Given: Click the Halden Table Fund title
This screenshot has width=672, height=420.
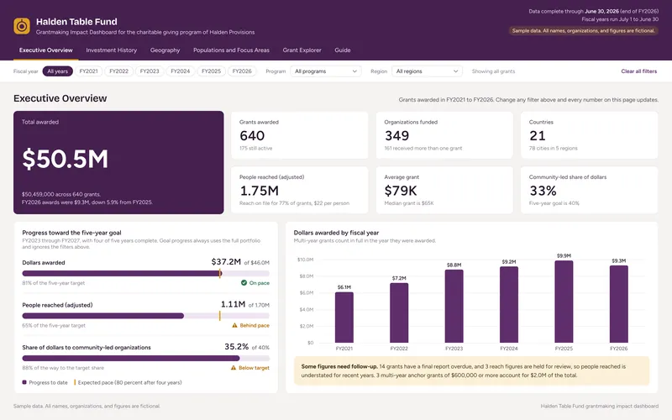Looking at the screenshot, I should coord(76,22).
